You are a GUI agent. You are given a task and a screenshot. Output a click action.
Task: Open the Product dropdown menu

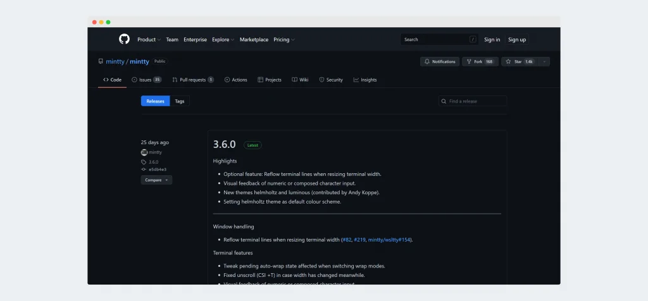point(149,40)
